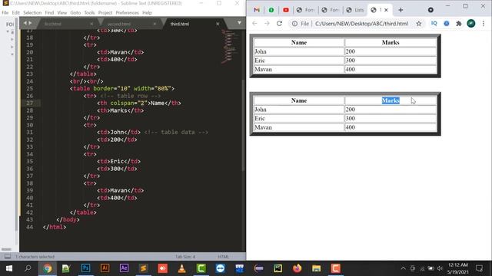The height and width of the screenshot is (276, 492).
Task: Click Tab Size 4 in status bar
Action: (185, 257)
